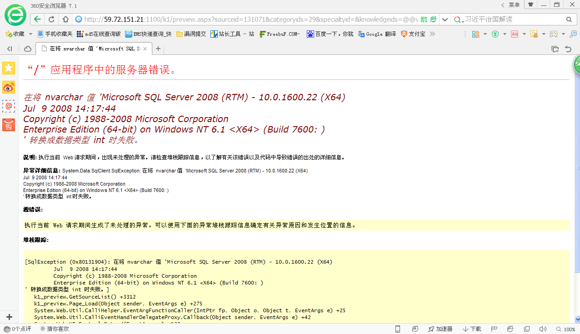The height and width of the screenshot is (334, 580).
Task: Click the green shield online banking icon
Action: coord(495,34)
